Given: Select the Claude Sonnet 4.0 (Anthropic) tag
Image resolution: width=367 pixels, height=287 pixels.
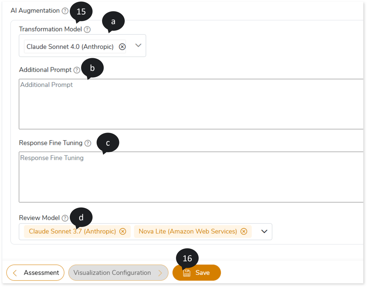Looking at the screenshot, I should pos(70,47).
